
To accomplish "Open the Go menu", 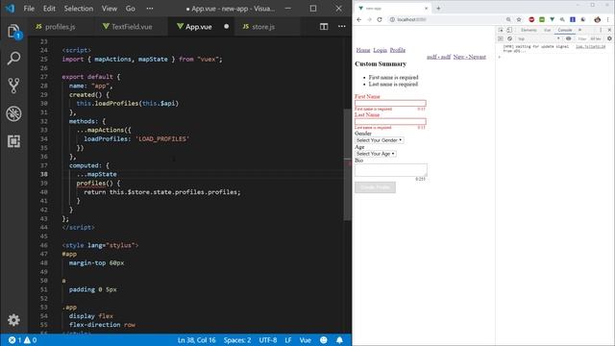I will 131,9.
